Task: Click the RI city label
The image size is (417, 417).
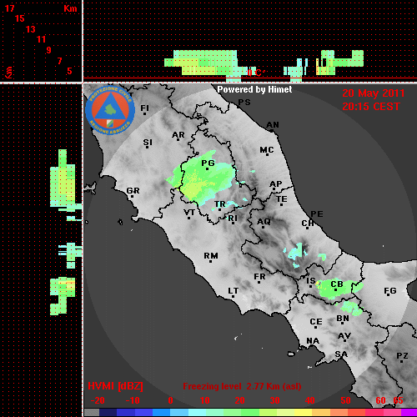Action: coord(233,219)
